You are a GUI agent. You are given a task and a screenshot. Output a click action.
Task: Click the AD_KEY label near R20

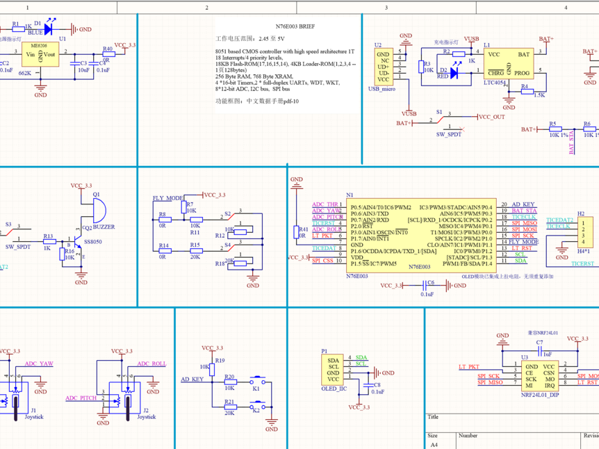pyautogui.click(x=192, y=379)
